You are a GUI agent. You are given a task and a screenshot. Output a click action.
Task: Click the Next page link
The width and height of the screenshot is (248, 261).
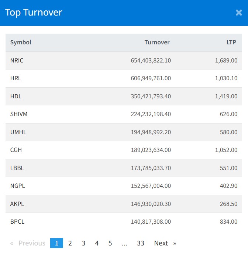point(165,243)
